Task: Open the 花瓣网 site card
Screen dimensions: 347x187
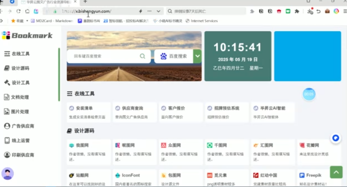Action: point(319,152)
